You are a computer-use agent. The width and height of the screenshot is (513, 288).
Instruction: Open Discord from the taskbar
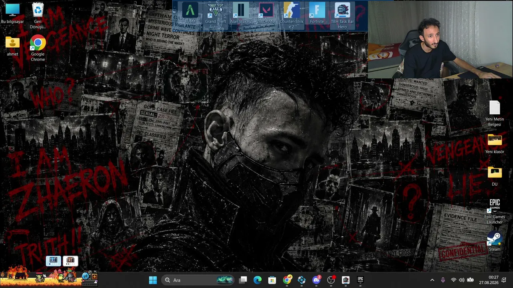(316, 280)
